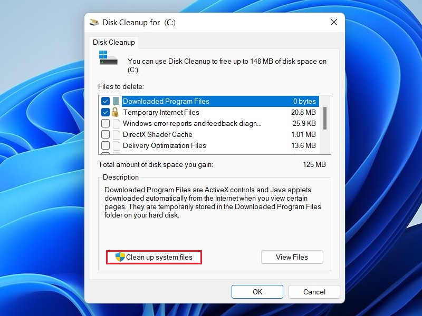Click the 13.6 MB size value
422x316 pixels.
[304, 145]
